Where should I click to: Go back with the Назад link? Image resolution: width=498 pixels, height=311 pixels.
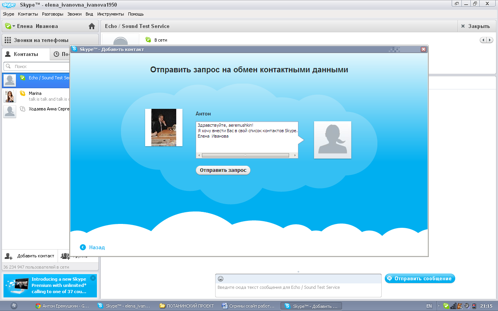coord(93,247)
